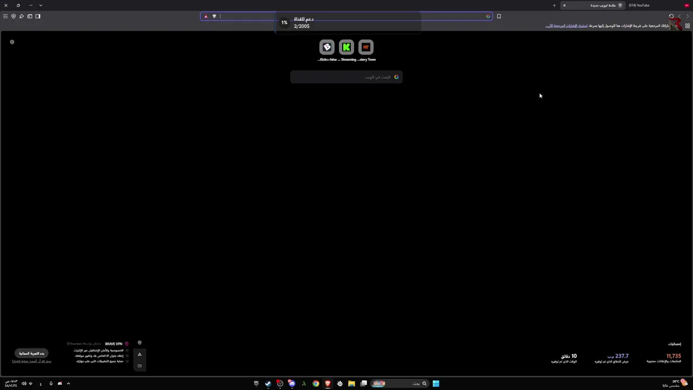Open the extensions puzzle icon in toolbar

[x=22, y=16]
